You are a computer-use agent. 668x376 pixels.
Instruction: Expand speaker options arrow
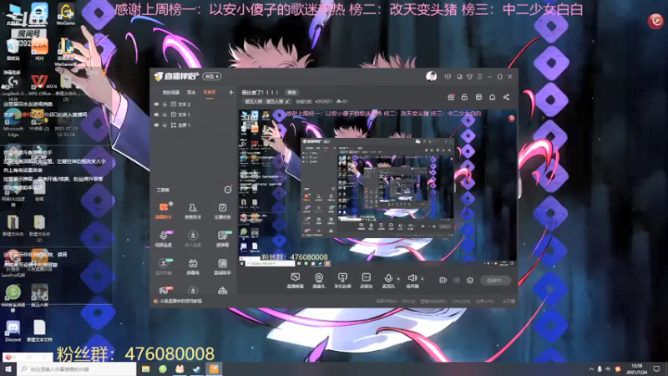click(423, 279)
